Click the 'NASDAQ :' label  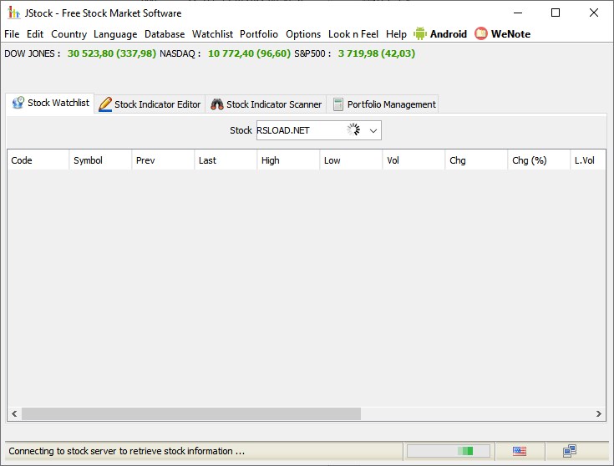(x=180, y=53)
